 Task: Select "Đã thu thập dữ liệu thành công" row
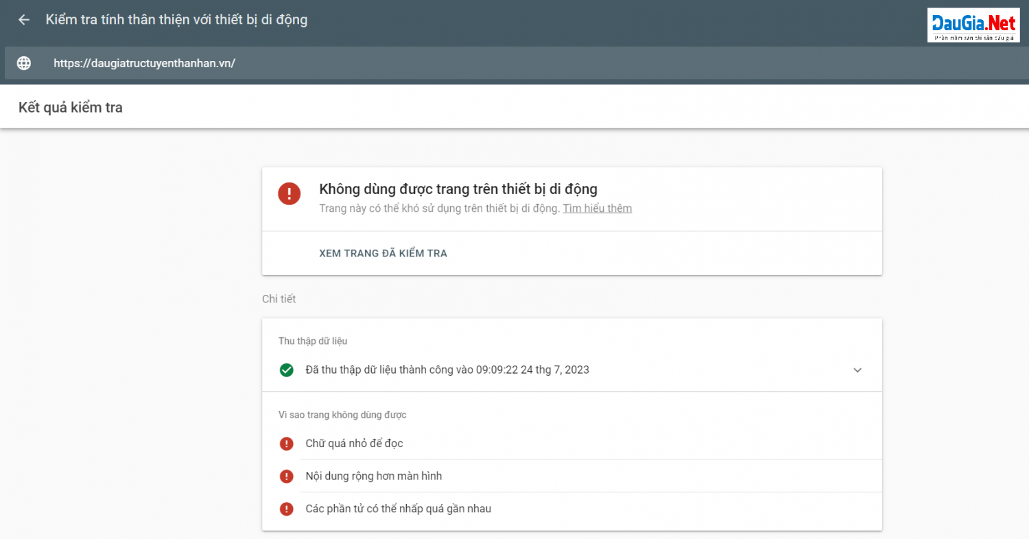pos(572,370)
